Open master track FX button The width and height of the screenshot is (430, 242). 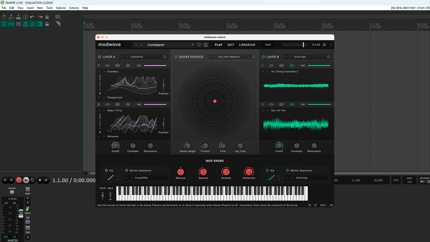(28, 218)
